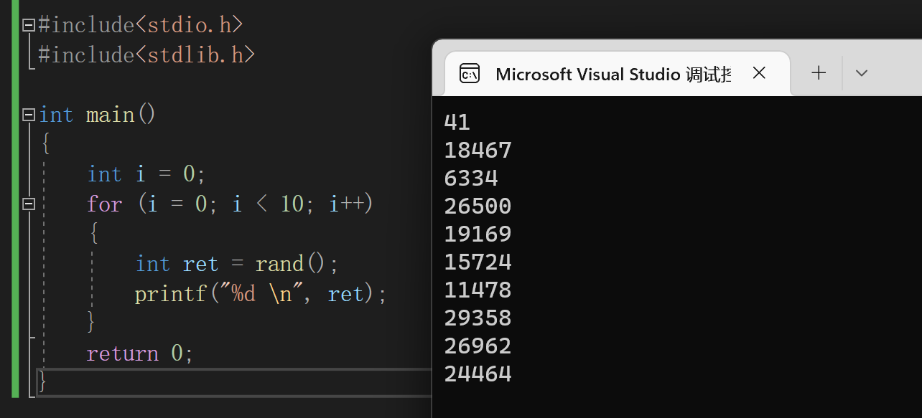The image size is (922, 418).
Task: Click output value 6334 in console
Action: (x=471, y=179)
